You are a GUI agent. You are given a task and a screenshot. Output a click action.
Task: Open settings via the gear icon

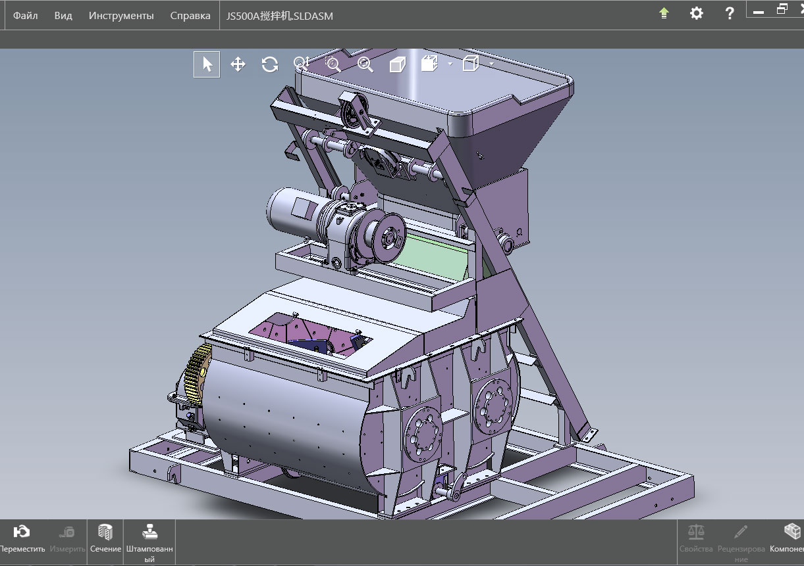[x=697, y=13]
